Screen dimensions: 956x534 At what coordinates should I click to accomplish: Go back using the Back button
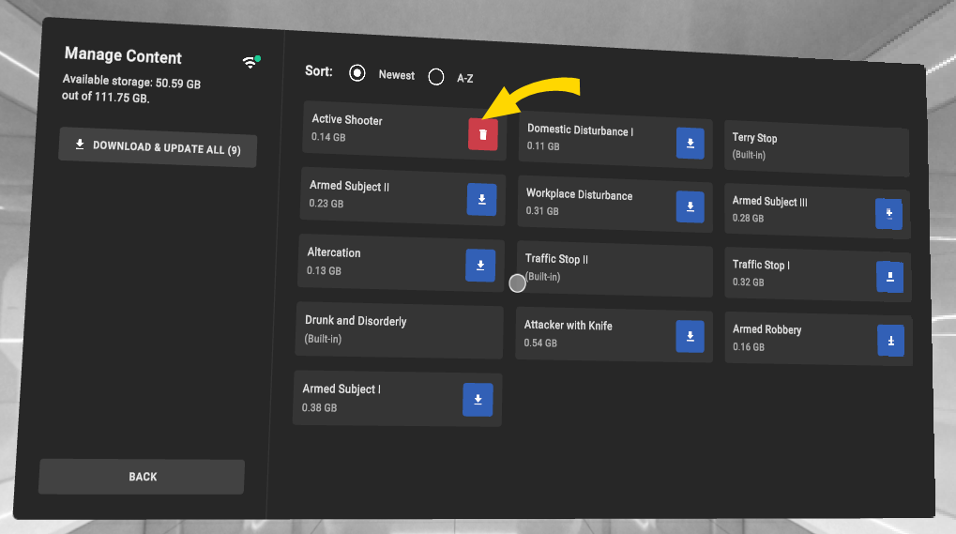click(142, 477)
